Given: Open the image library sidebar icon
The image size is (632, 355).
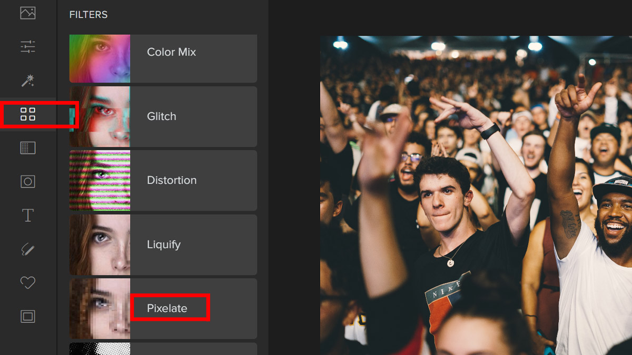Looking at the screenshot, I should click(x=28, y=13).
